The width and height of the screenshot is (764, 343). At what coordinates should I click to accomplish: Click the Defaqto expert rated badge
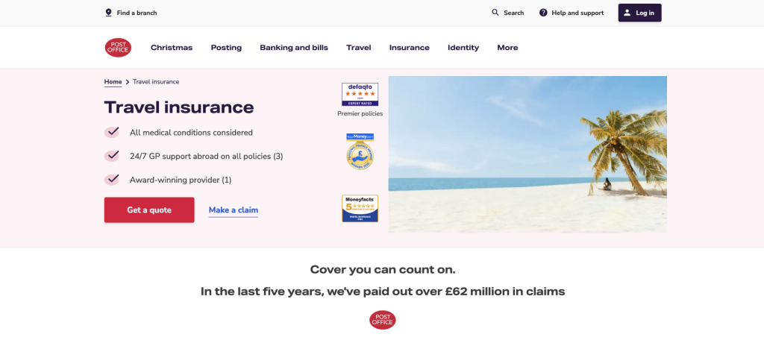(360, 95)
